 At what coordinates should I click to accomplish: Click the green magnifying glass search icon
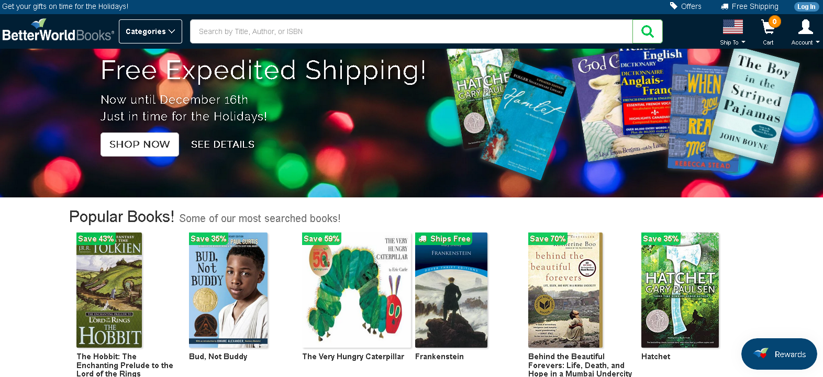(647, 31)
